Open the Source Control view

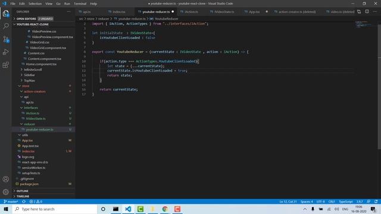tap(5, 39)
